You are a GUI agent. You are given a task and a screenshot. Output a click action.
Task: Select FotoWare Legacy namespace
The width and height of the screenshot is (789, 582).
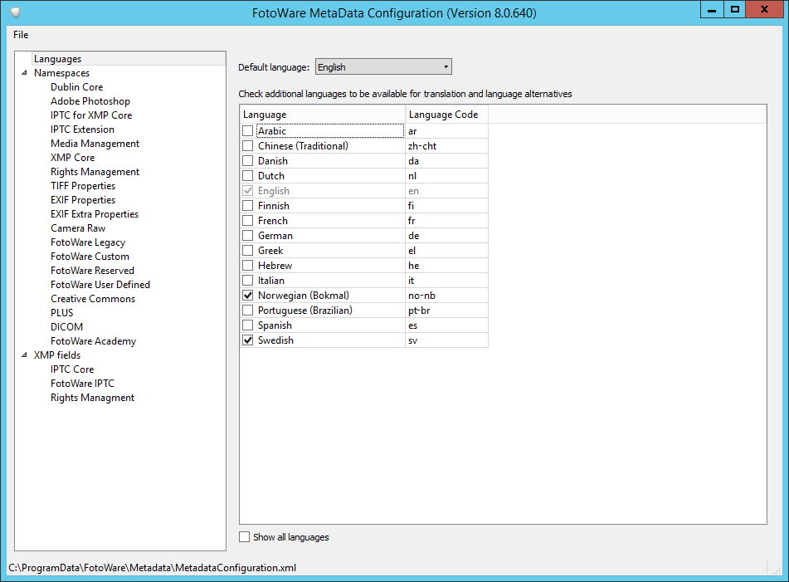[88, 242]
